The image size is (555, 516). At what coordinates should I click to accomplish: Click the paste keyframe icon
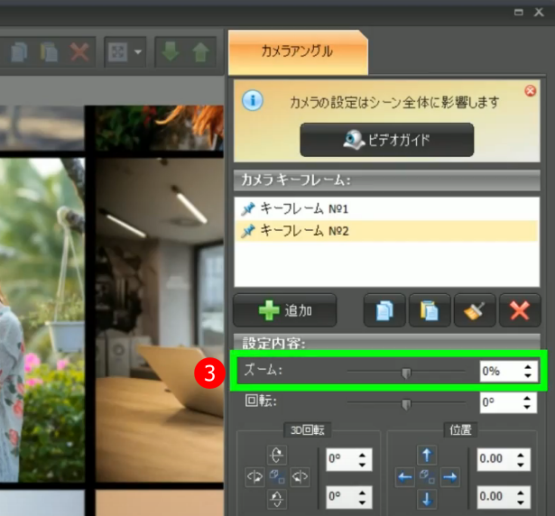click(x=429, y=310)
